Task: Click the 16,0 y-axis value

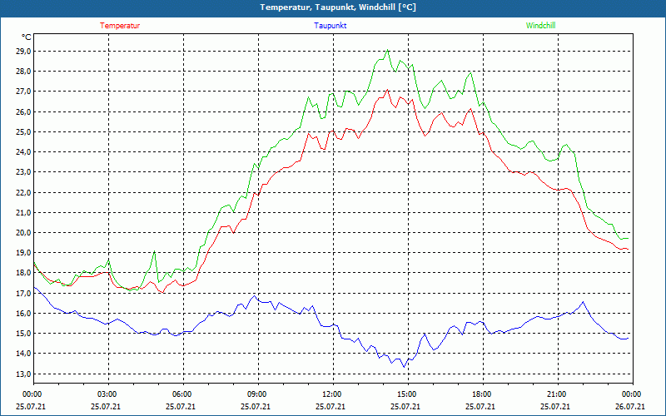Action: 23,314
